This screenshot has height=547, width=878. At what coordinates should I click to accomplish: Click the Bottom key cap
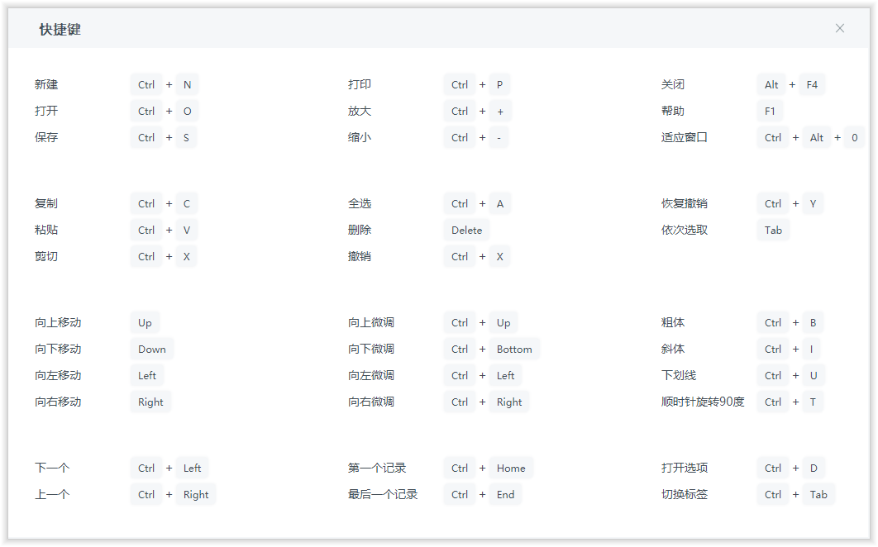[x=514, y=349]
